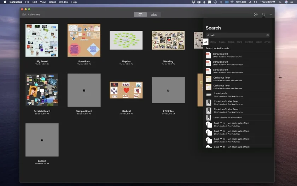Screen dimensions: 297x186
Task: Open the Dropbox menu bar icon
Action: tap(193, 2)
